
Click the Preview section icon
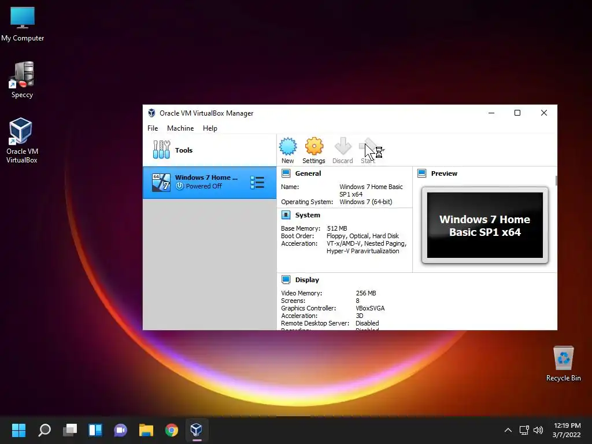point(421,173)
